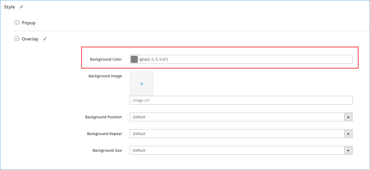Viewport: 370px width, 170px height.
Task: Click the plus icon to add background image
Action: (x=142, y=83)
